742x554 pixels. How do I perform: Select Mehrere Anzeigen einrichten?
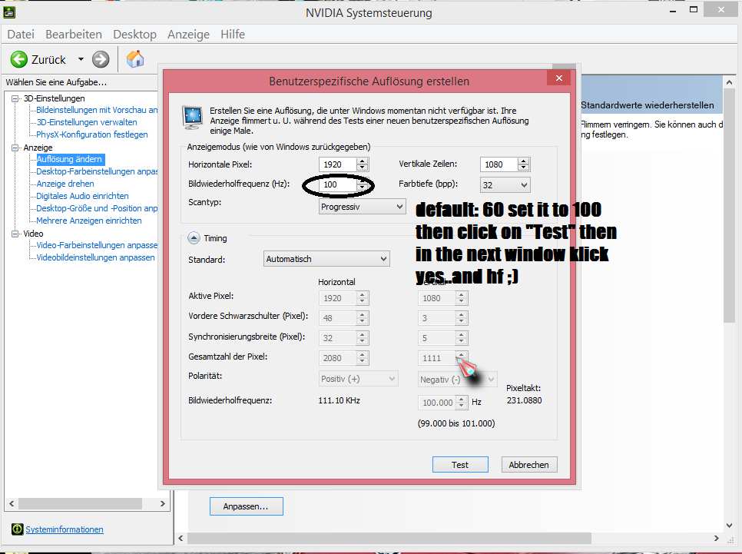pyautogui.click(x=89, y=221)
